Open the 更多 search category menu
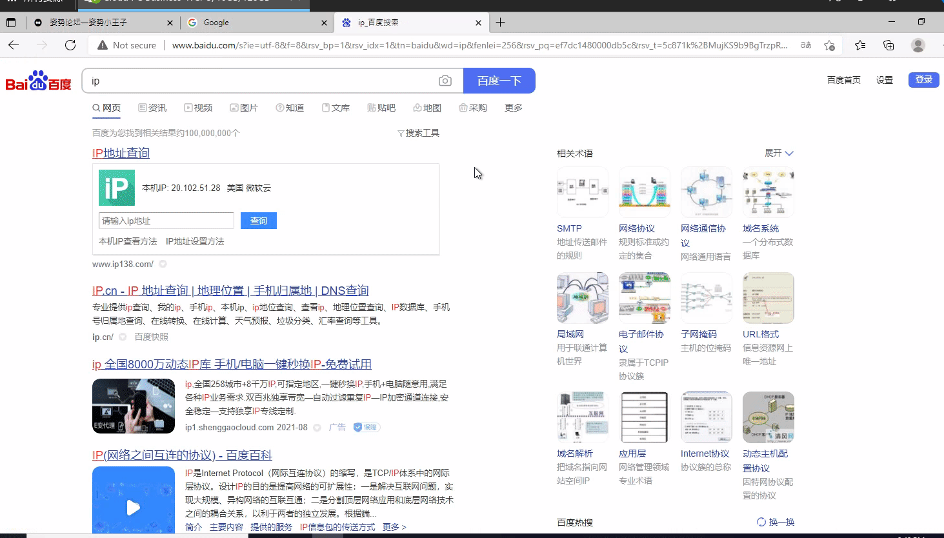This screenshot has height=538, width=944. pos(514,108)
